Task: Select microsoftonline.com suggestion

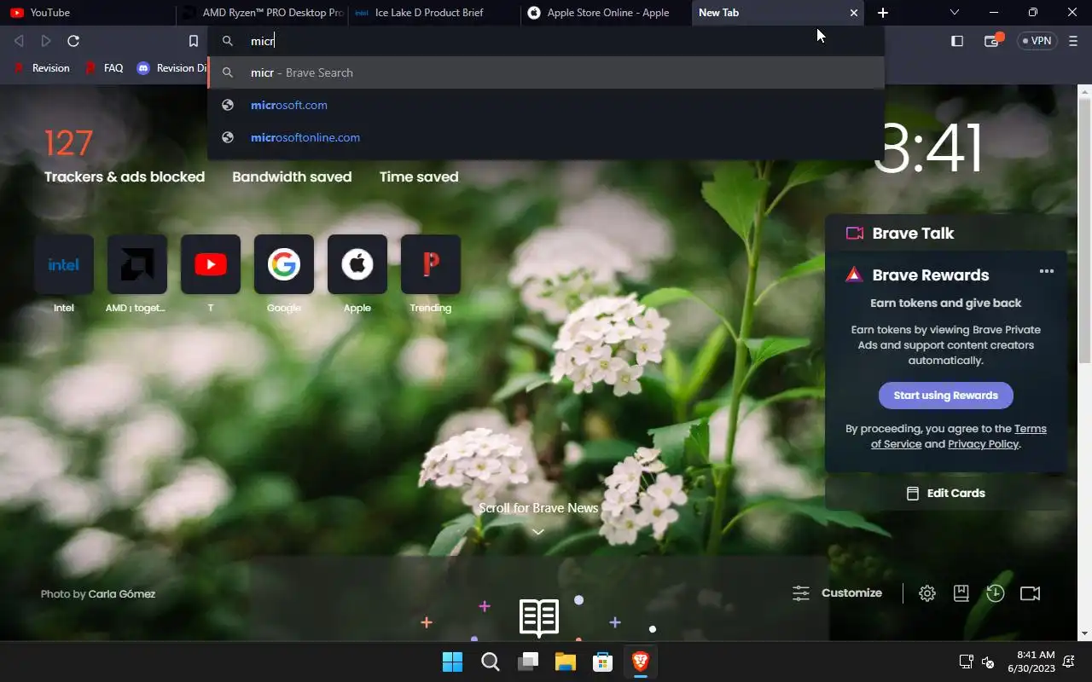Action: pyautogui.click(x=546, y=137)
